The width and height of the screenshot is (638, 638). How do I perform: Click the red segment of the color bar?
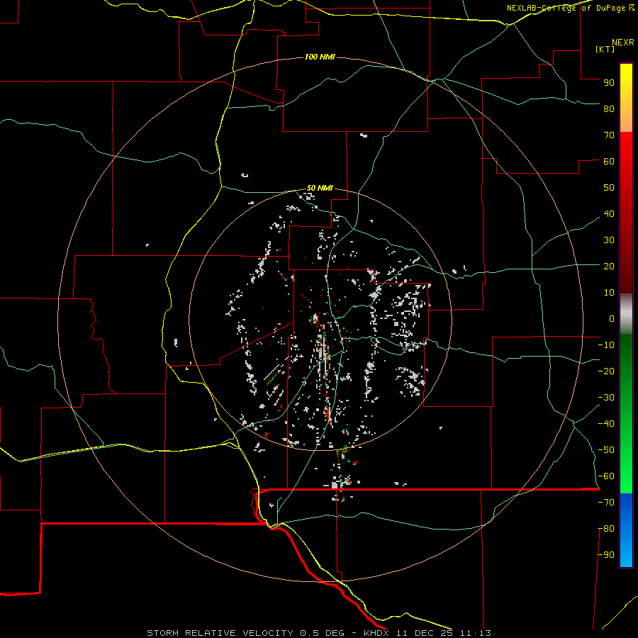click(x=626, y=213)
